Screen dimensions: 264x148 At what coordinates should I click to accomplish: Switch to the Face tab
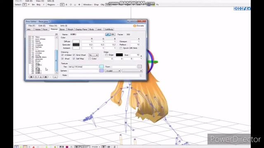click(45, 29)
